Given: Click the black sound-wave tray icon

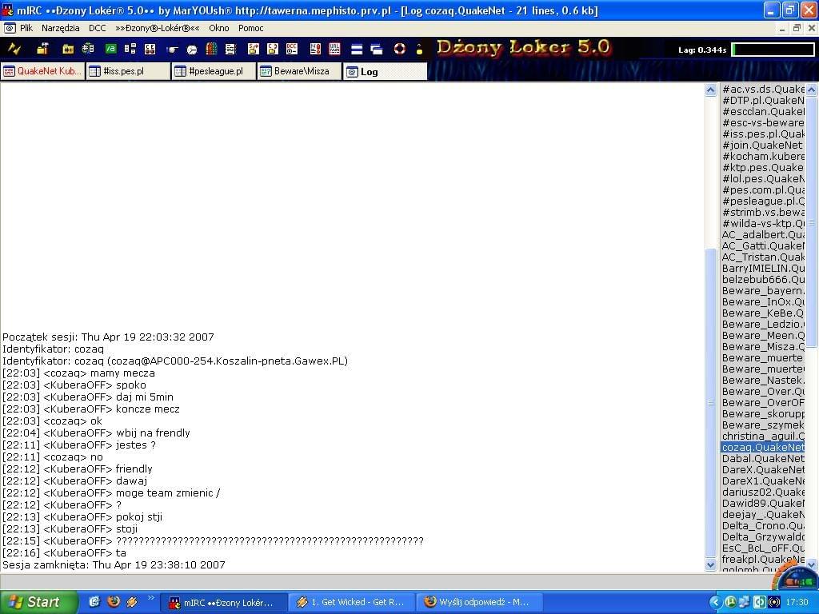Looking at the screenshot, I should pos(774,602).
